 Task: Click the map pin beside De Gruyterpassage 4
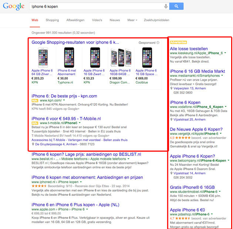33,144
